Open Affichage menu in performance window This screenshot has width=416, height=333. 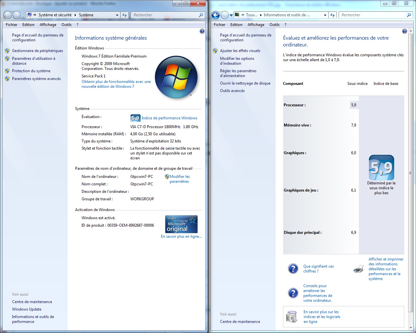256,25
